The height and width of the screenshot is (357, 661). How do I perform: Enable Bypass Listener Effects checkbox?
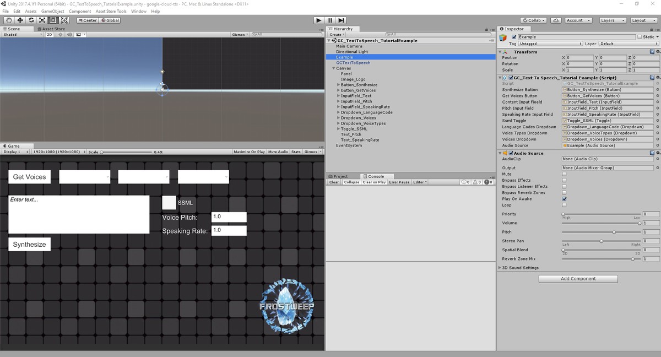564,186
